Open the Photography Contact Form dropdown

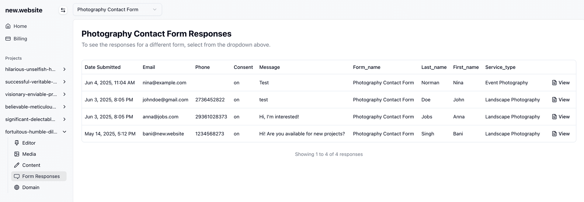coord(117,9)
